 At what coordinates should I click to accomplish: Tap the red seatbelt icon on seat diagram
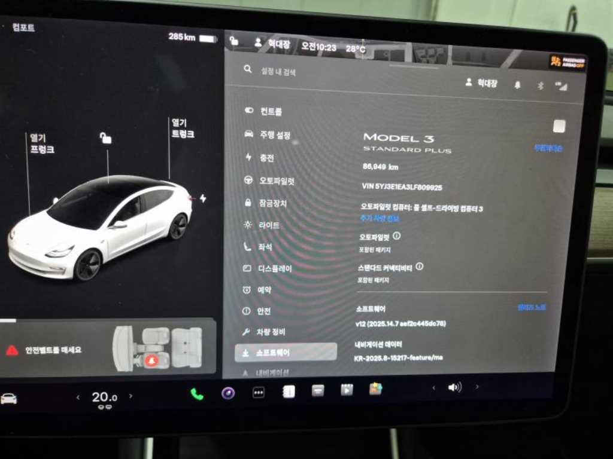click(x=151, y=360)
